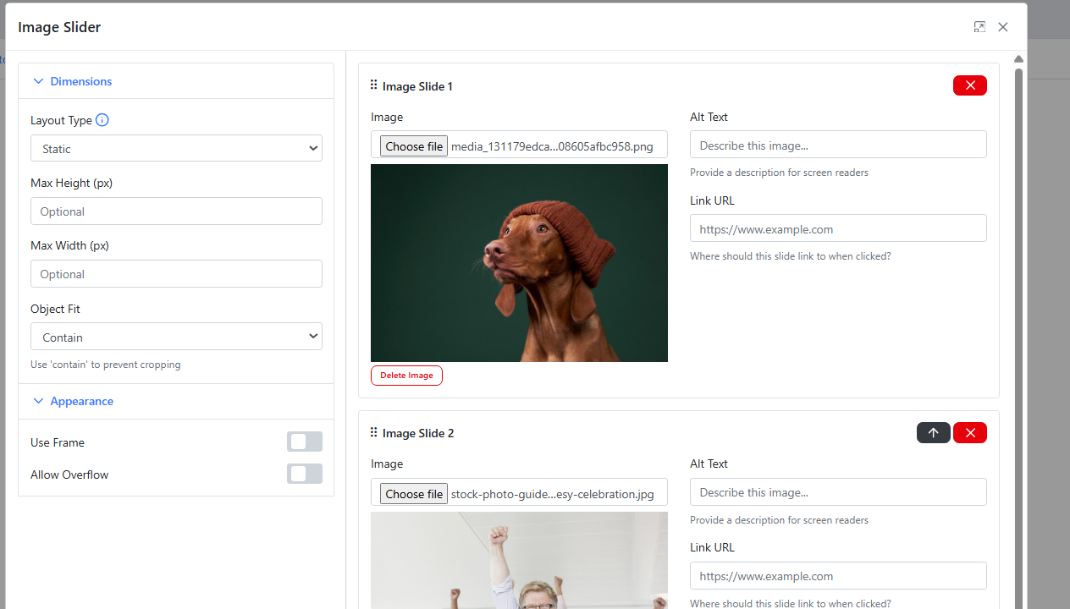Delete Image Slide 2 using red X
The image size is (1070, 609).
pos(969,433)
